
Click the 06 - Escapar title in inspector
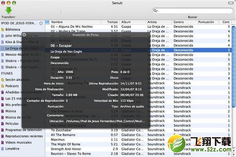click(x=61, y=46)
